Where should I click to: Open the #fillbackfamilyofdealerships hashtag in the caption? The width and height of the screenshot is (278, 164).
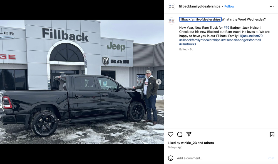coord(200,40)
